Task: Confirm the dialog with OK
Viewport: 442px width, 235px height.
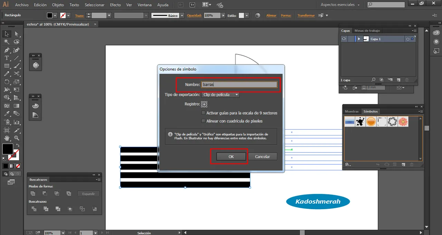Action: [x=231, y=156]
